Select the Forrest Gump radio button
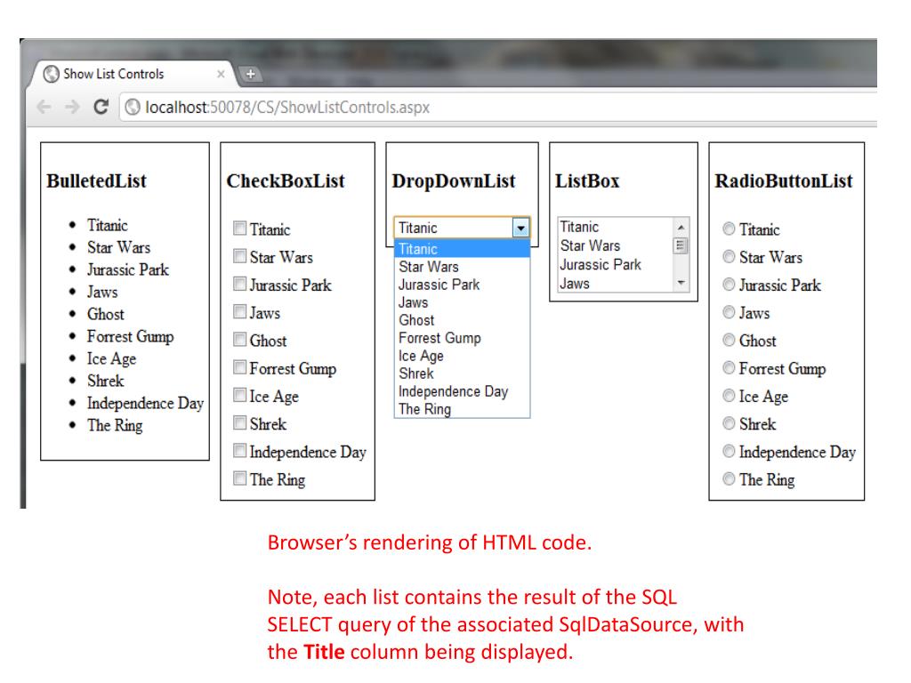The height and width of the screenshot is (683, 911). tap(729, 367)
